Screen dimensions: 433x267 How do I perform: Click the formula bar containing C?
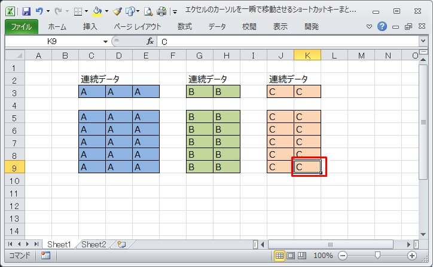coord(288,41)
